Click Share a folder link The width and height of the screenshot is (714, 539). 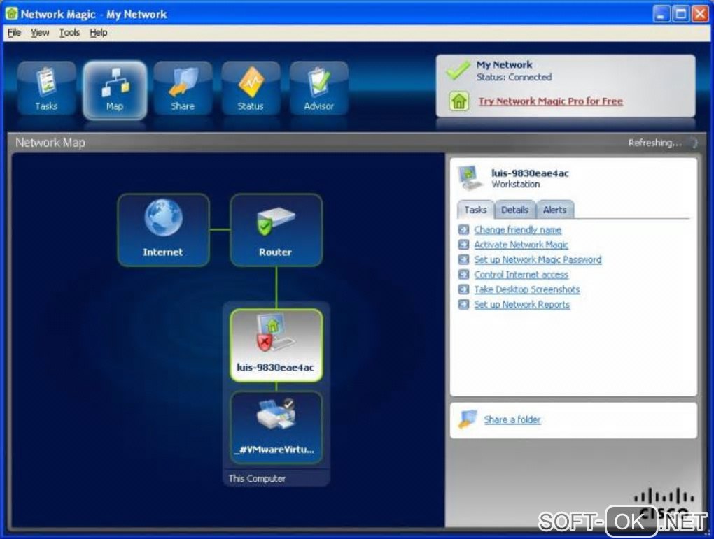click(512, 419)
